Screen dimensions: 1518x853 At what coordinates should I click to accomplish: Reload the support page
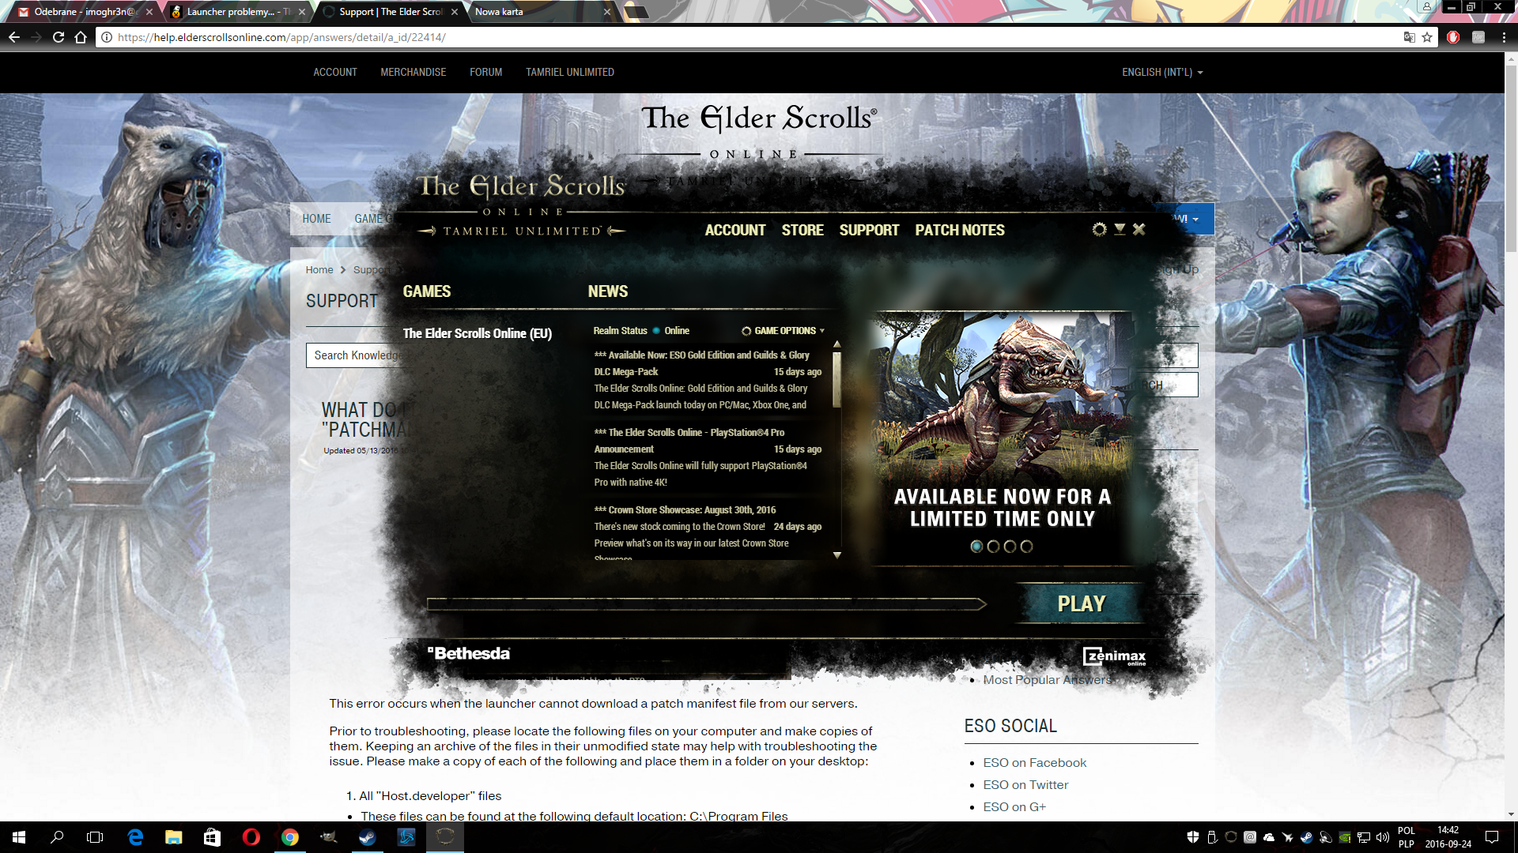point(59,37)
